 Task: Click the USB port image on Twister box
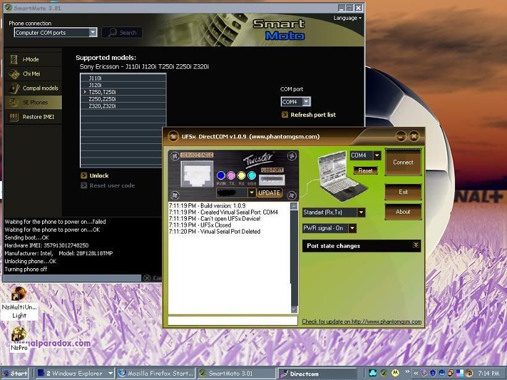pyautogui.click(x=272, y=180)
